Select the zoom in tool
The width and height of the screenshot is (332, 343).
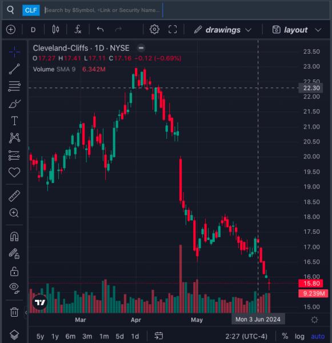coord(14,213)
